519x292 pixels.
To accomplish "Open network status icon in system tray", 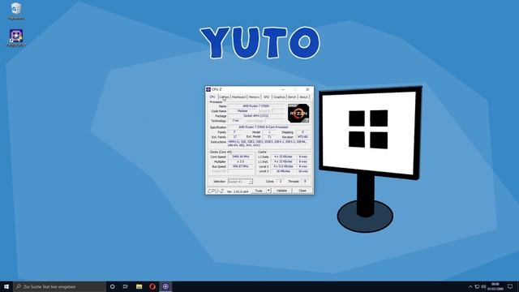I will click(477, 286).
